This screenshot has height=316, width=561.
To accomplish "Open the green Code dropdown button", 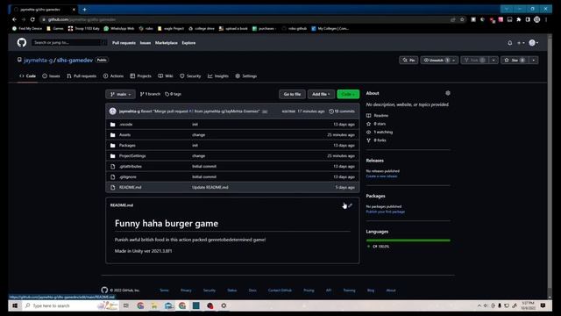I will tap(348, 94).
